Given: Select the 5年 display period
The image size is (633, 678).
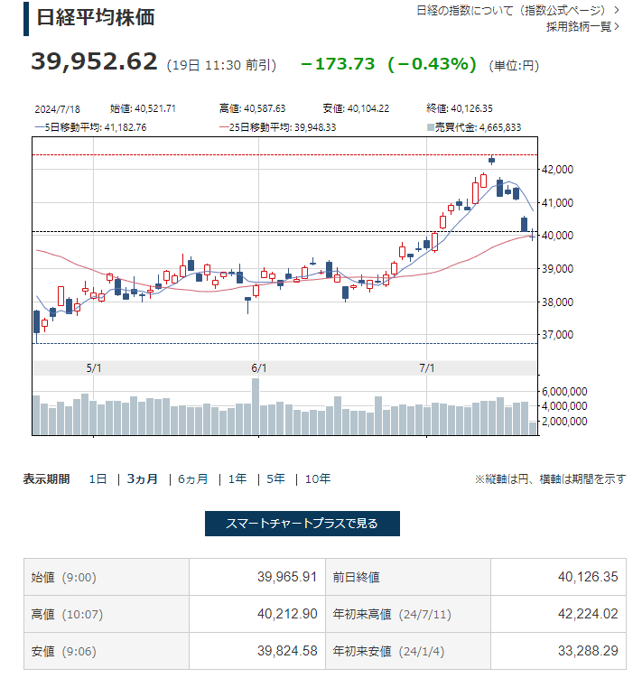Looking at the screenshot, I should coord(275,479).
